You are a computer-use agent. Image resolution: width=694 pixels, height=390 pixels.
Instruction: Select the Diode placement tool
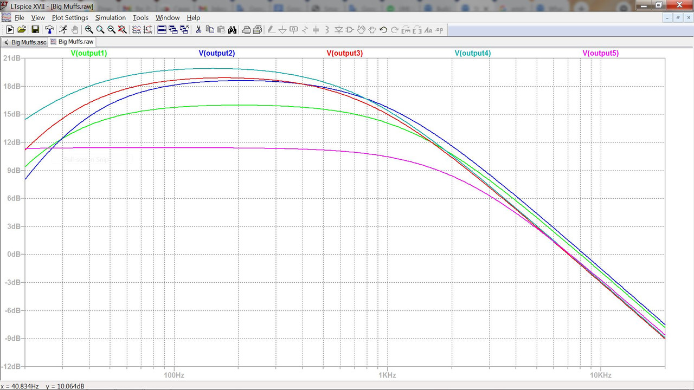click(x=339, y=30)
